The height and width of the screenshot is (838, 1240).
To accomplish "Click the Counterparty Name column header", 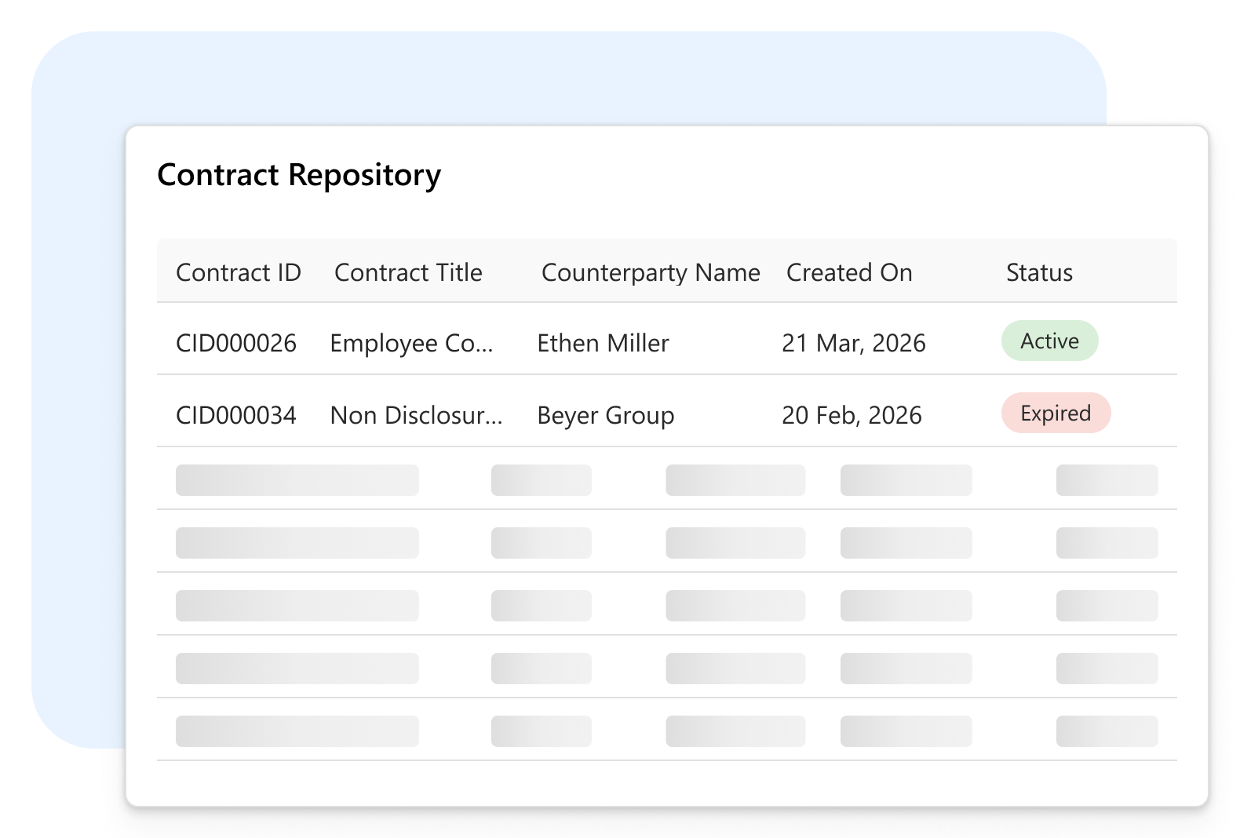I will point(651,272).
